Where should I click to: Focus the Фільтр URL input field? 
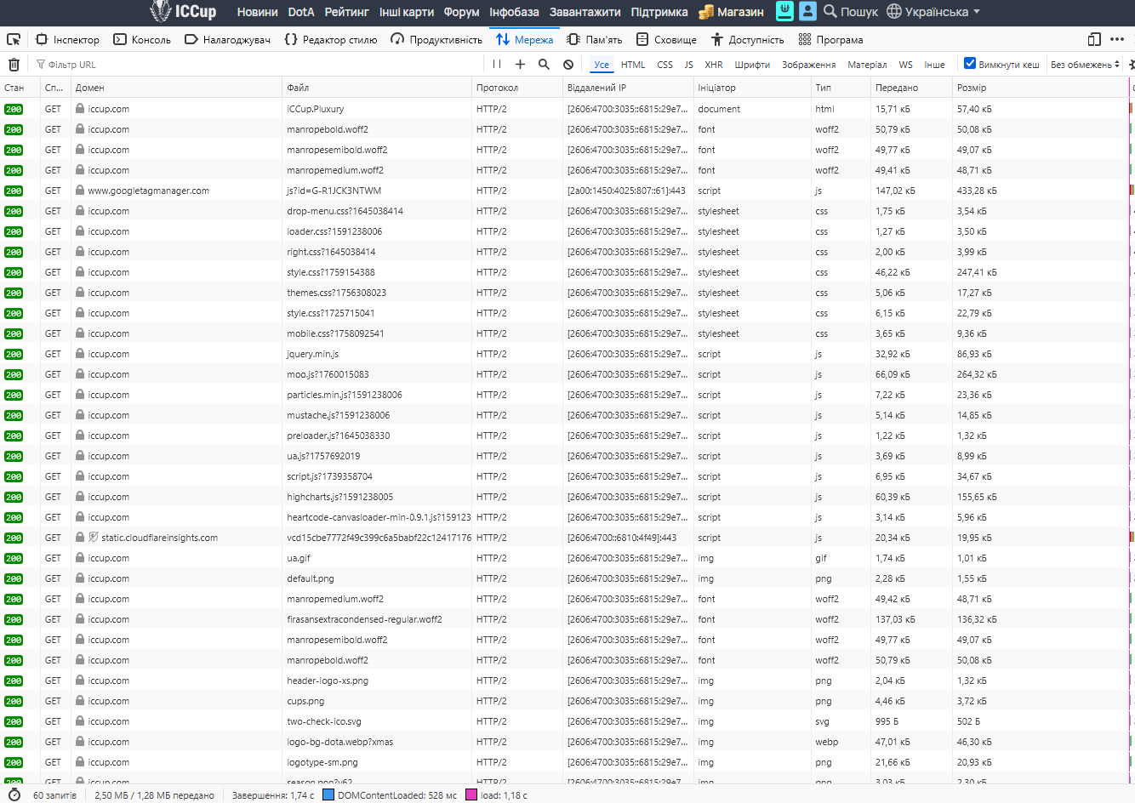[x=255, y=65]
